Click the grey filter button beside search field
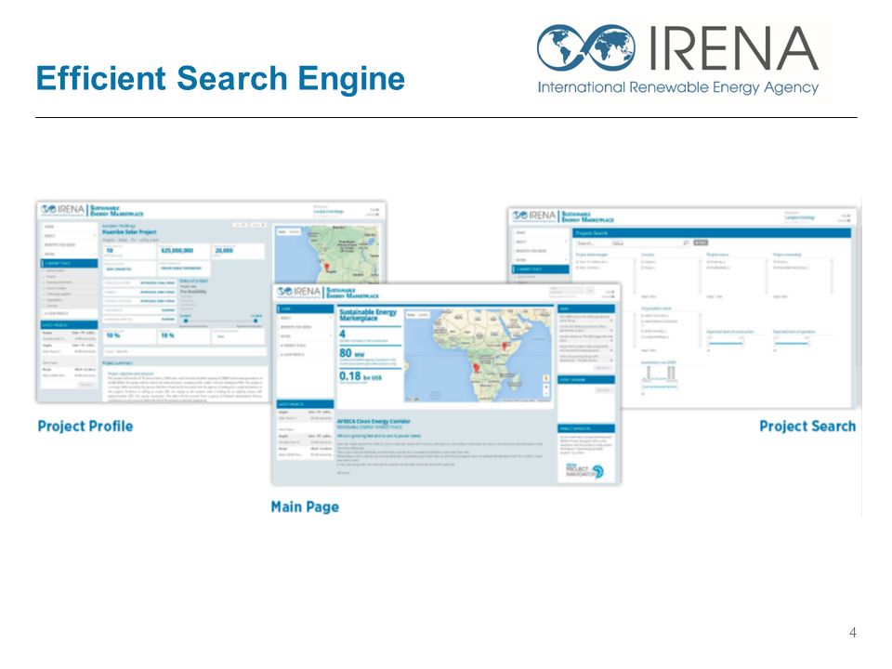Screen dimensions: 892x669 coord(701,243)
